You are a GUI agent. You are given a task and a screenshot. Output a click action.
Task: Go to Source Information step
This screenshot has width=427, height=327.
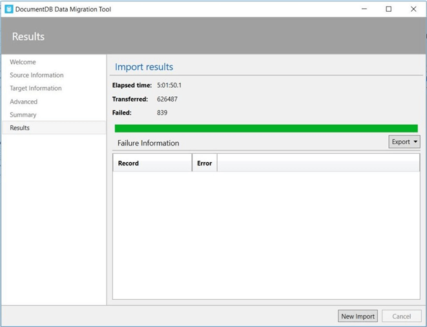point(37,75)
